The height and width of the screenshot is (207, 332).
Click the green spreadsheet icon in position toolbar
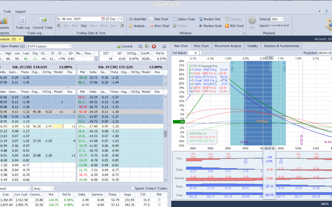pyautogui.click(x=147, y=46)
